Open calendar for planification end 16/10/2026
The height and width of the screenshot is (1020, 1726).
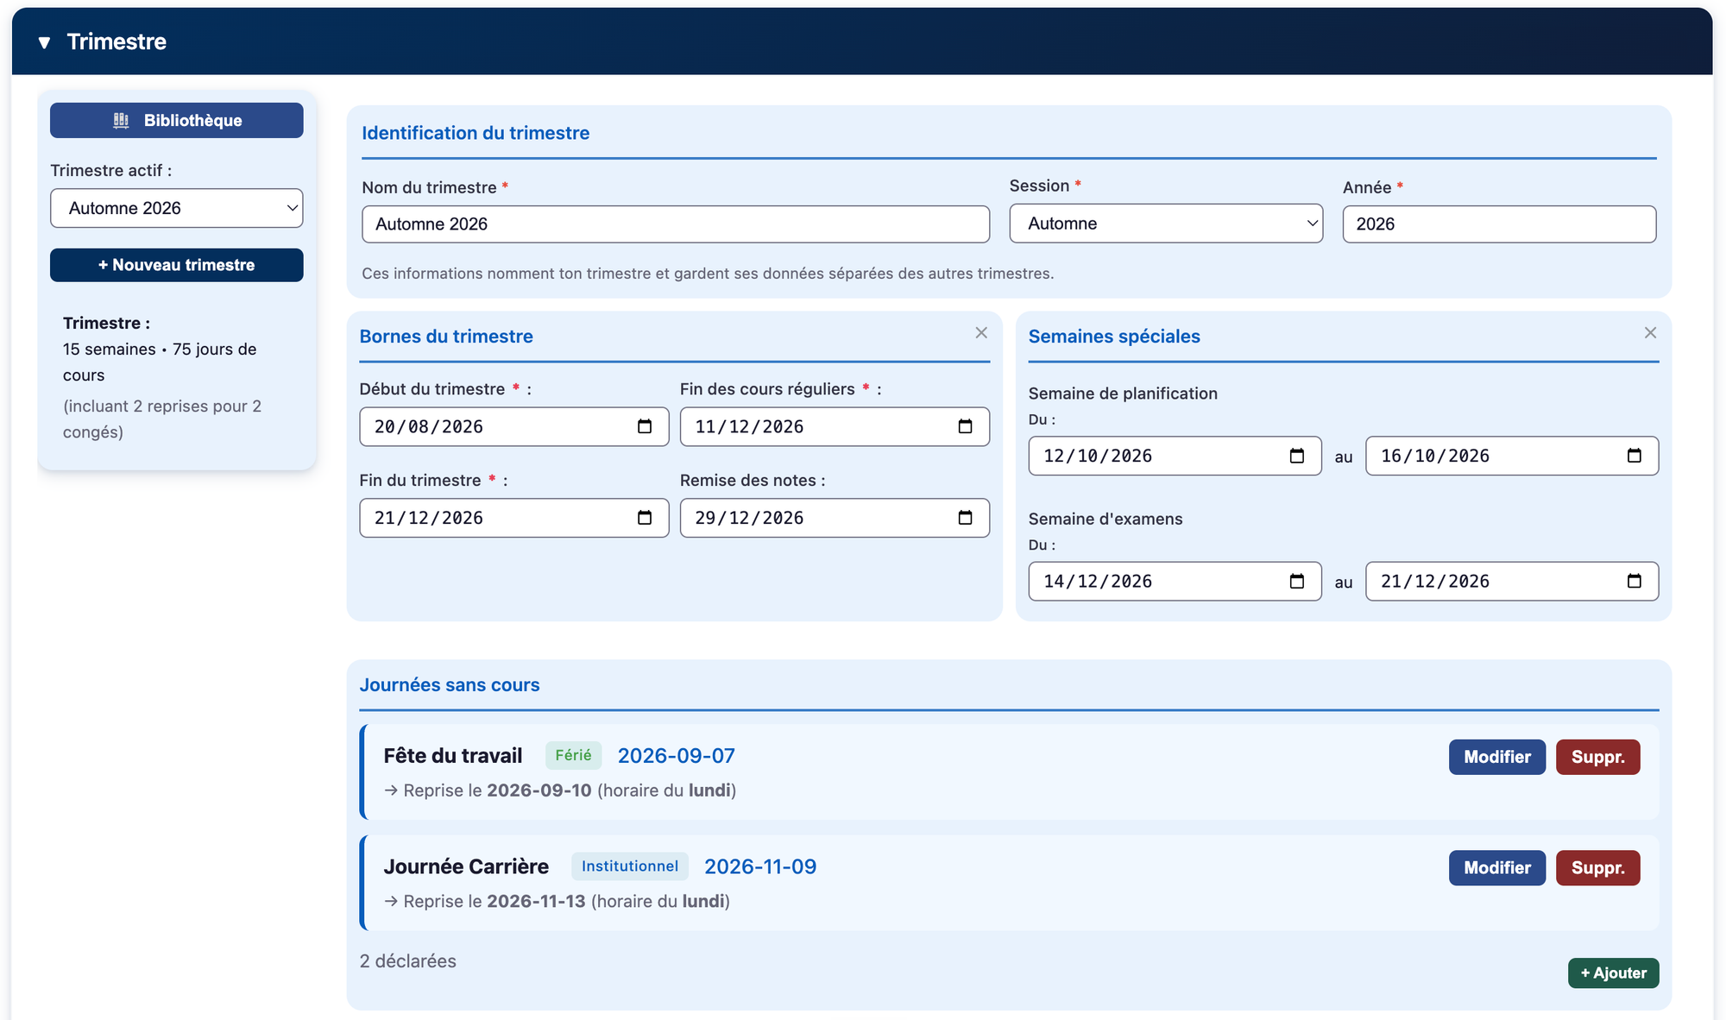[x=1635, y=456]
